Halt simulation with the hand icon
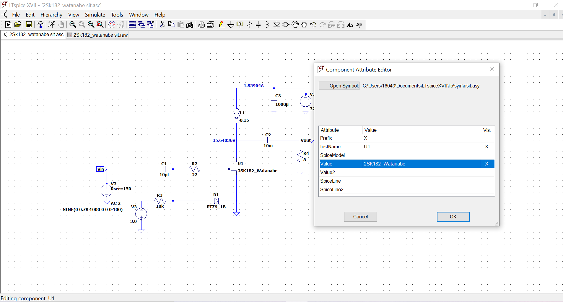Screen dimensions: 563x302 pyautogui.click(x=61, y=25)
